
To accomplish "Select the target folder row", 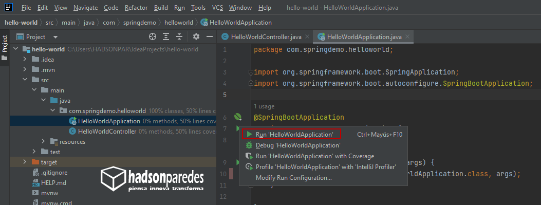I will point(113,162).
